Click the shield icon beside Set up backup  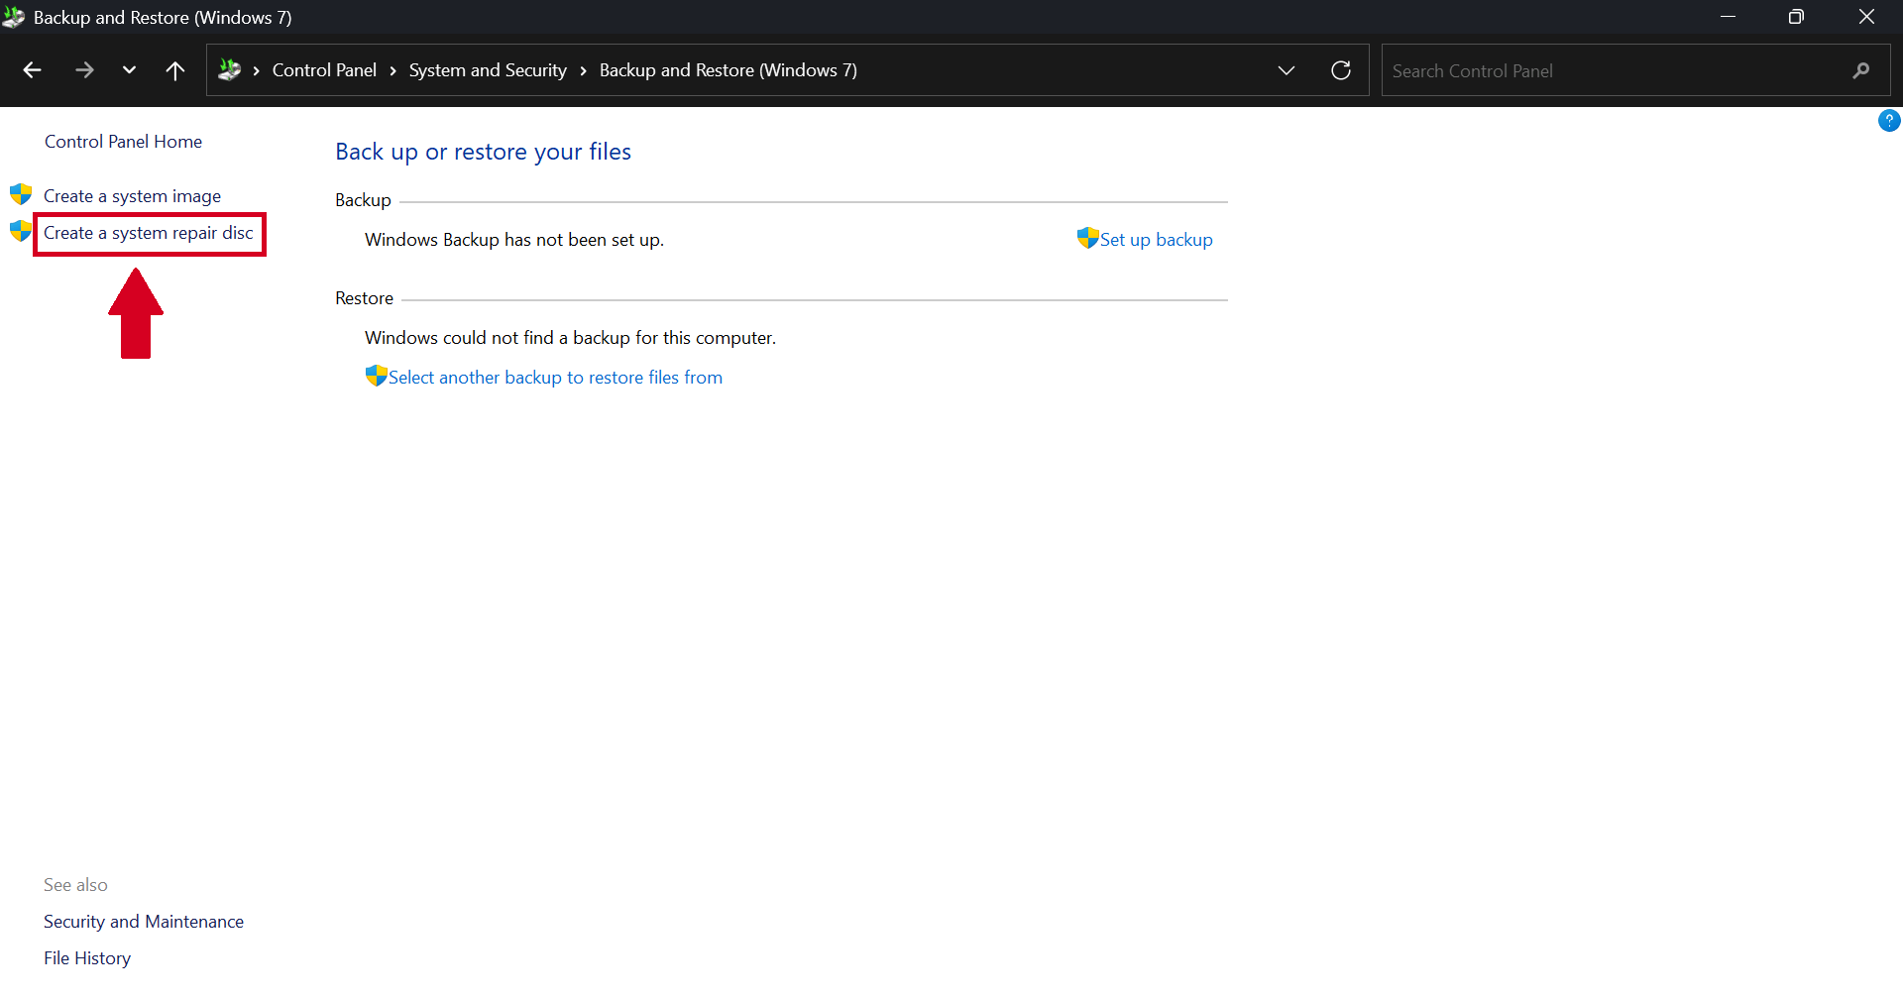pyautogui.click(x=1087, y=238)
